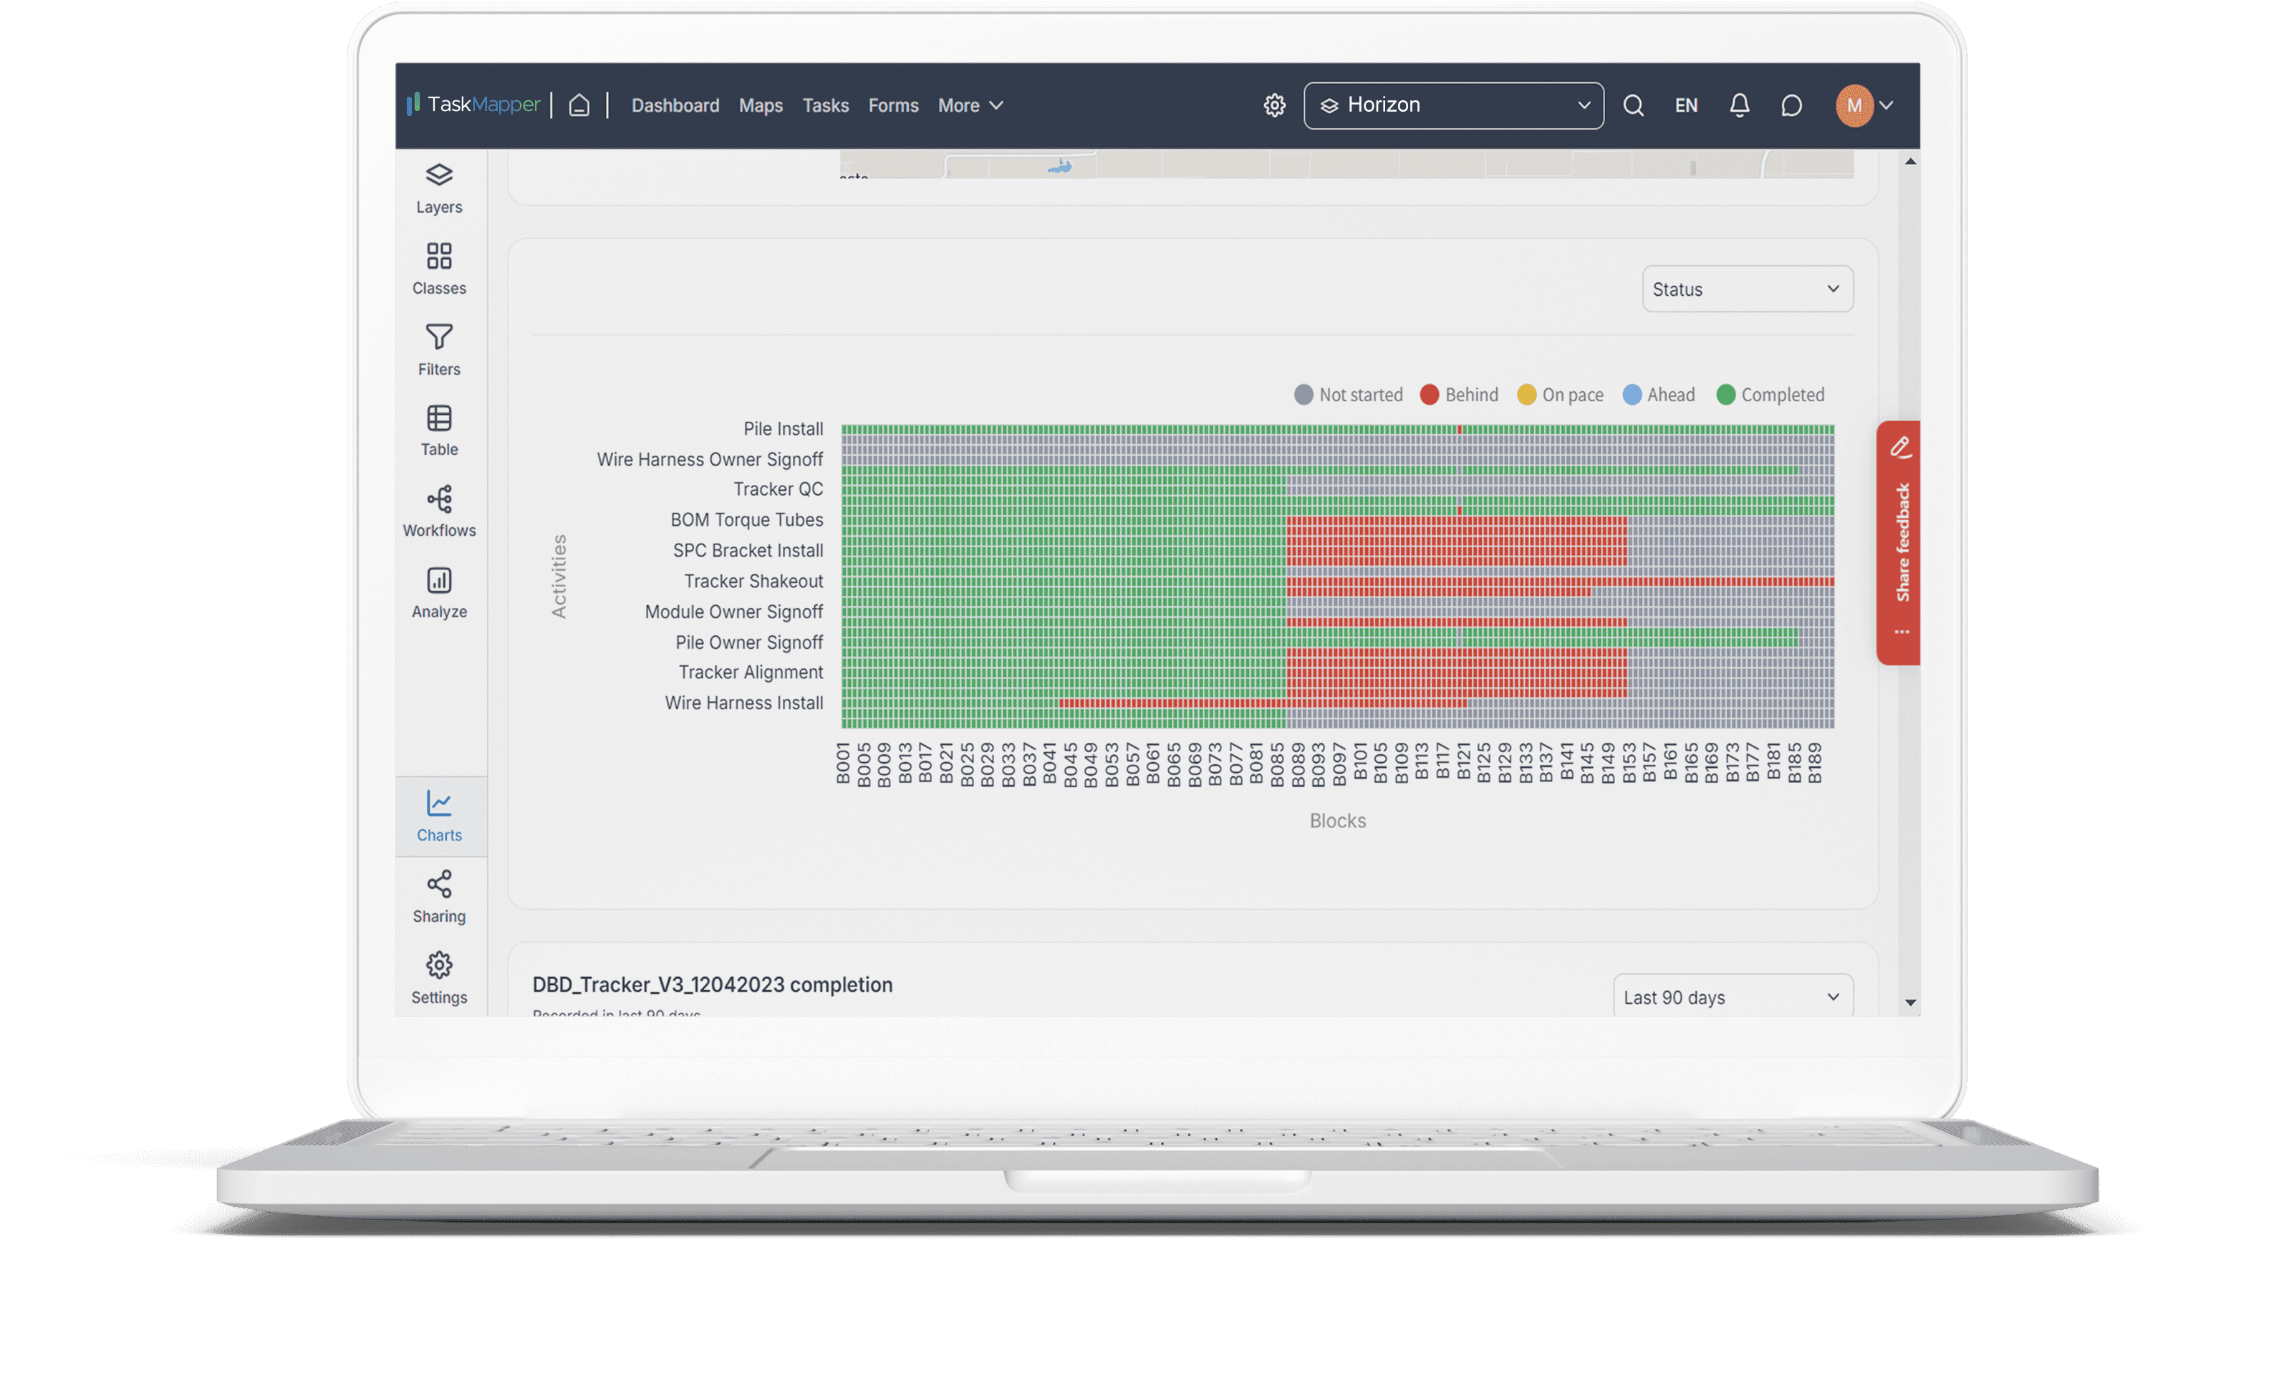Click the scrollbar down arrow
Screen dimensions: 2284x1391
(1909, 1003)
